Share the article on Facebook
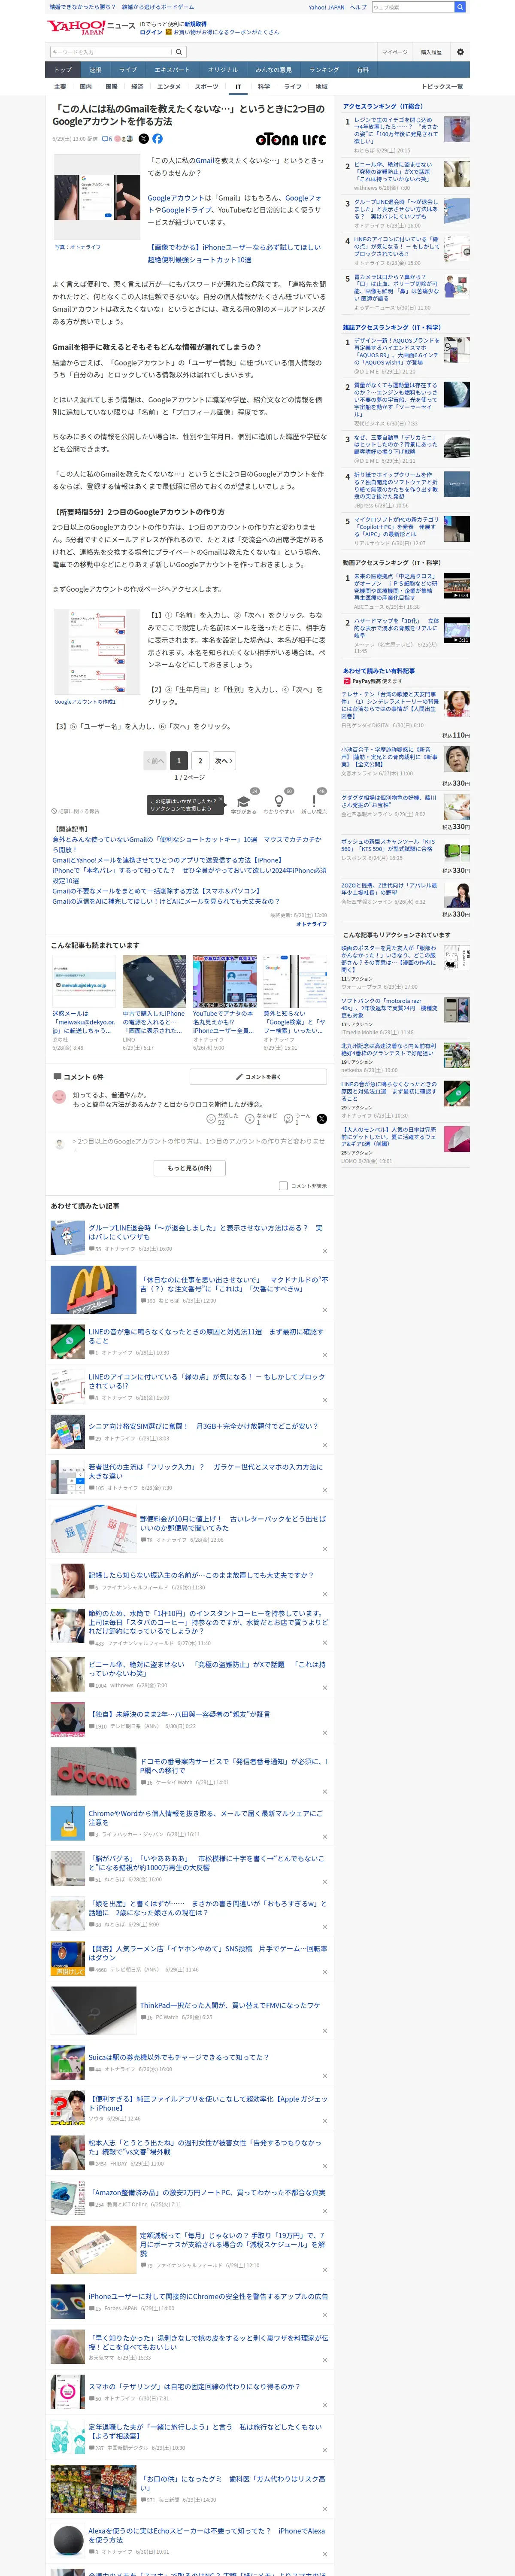Image resolution: width=515 pixels, height=2576 pixels. click(x=157, y=139)
